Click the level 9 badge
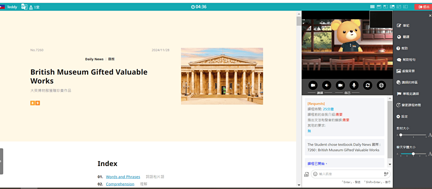The height and width of the screenshot is (189, 432). (37, 103)
